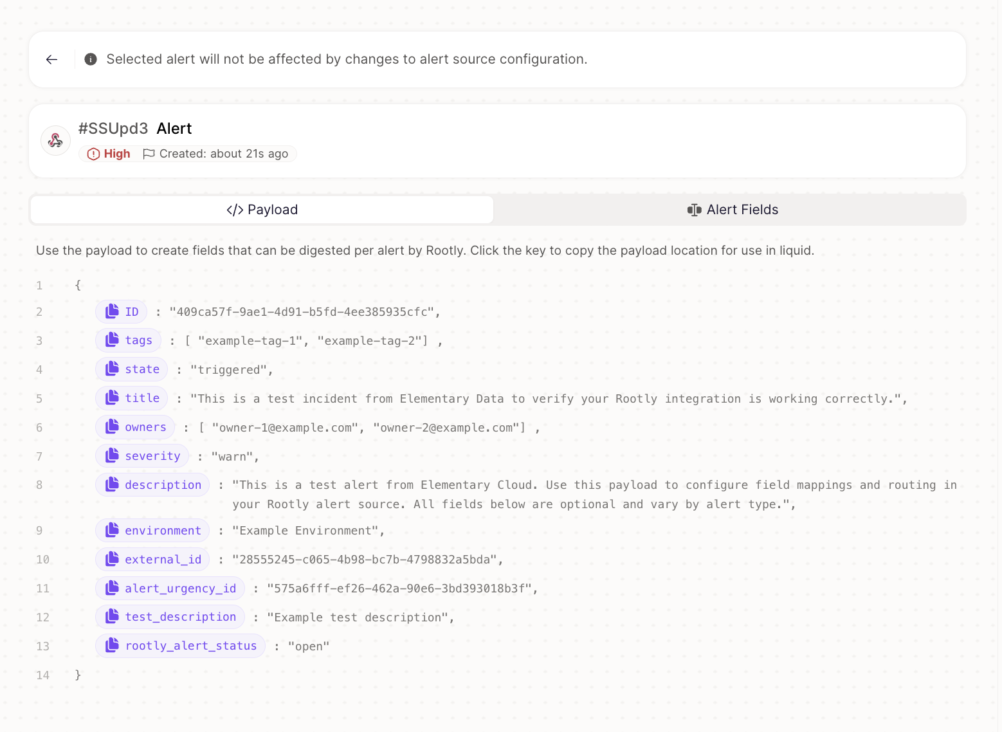Copy the tags key location icon

pos(113,340)
